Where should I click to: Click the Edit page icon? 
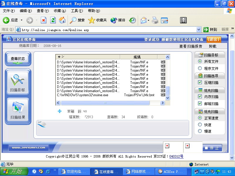coord(164,20)
